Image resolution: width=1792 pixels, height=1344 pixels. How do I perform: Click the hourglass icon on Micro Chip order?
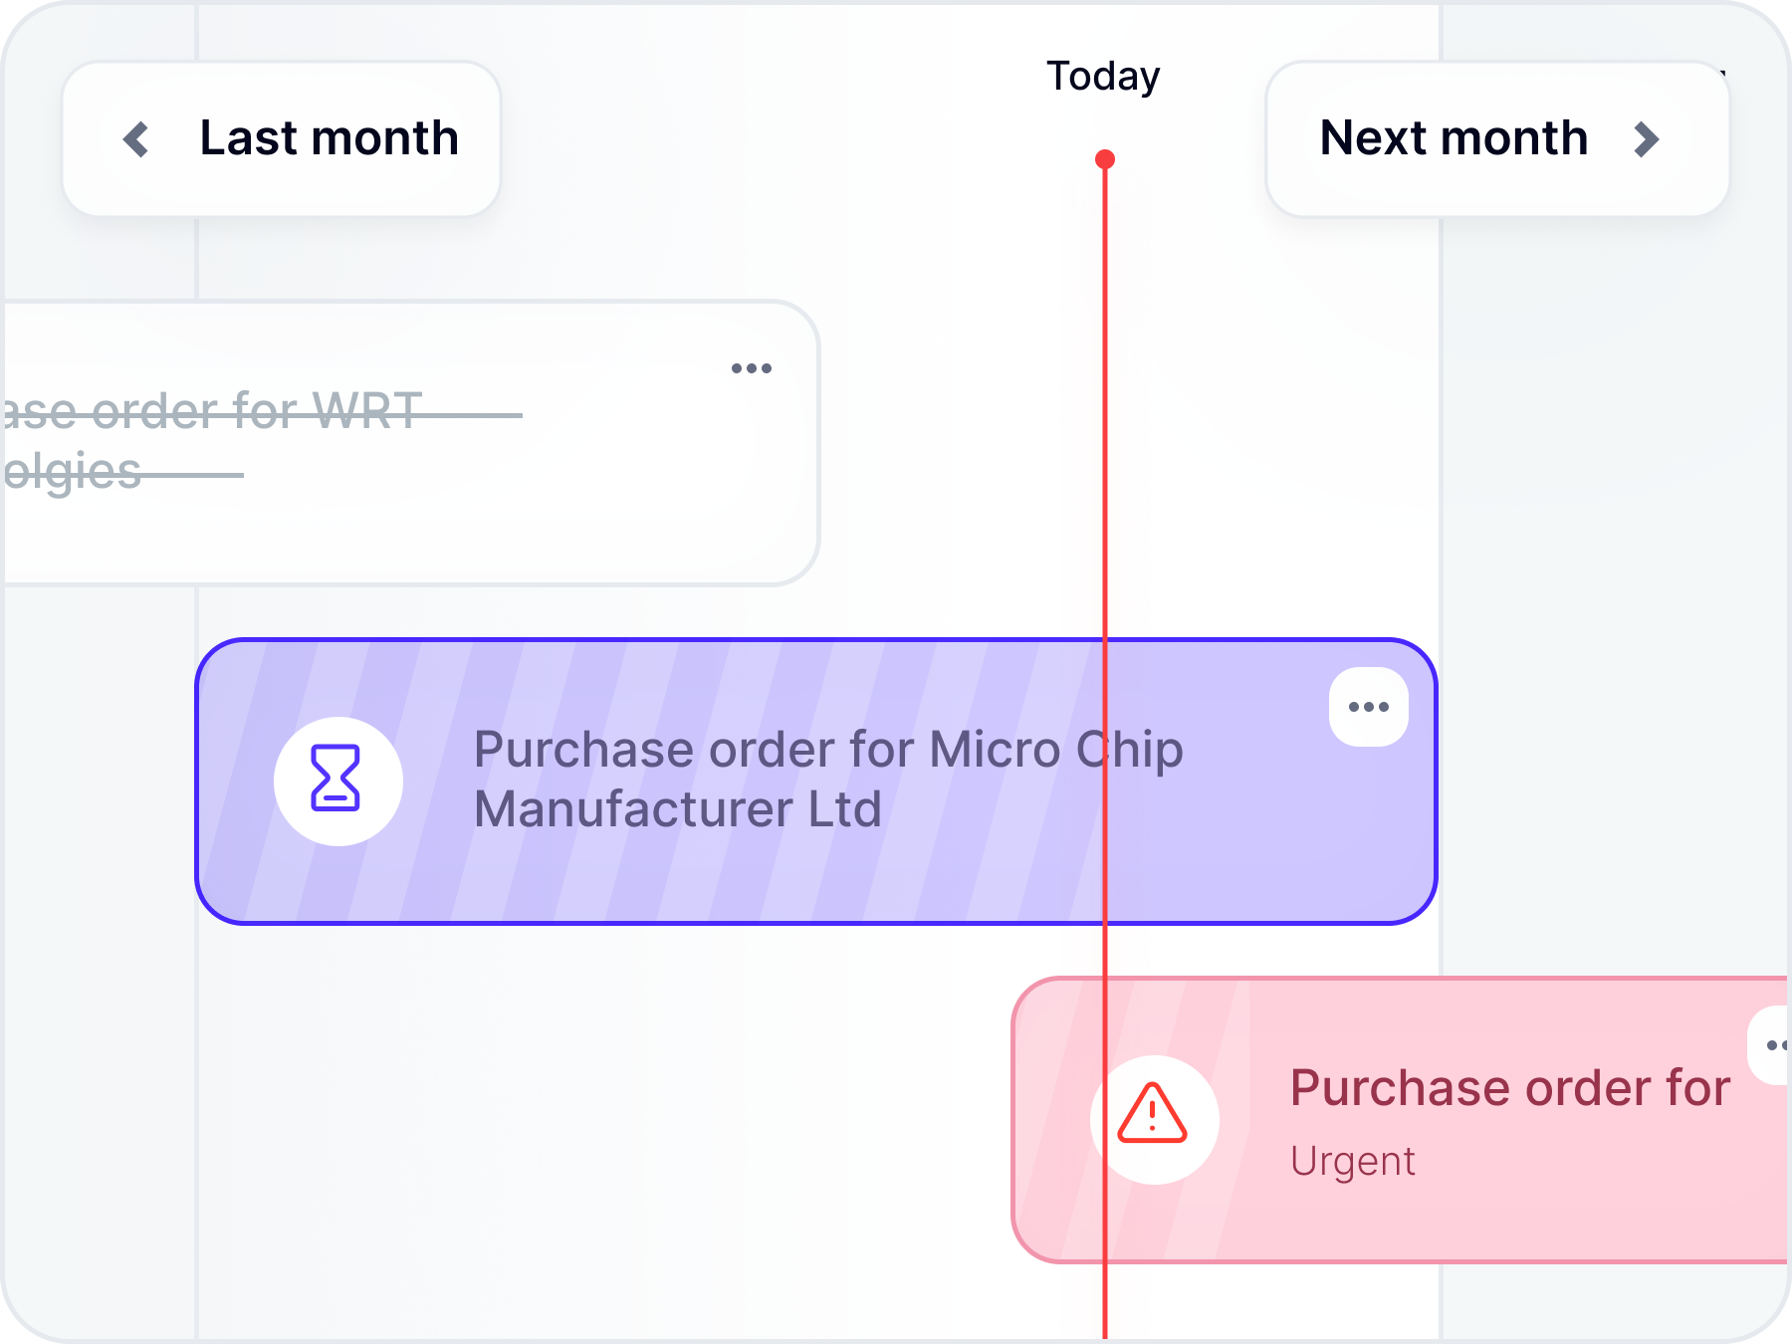337,783
